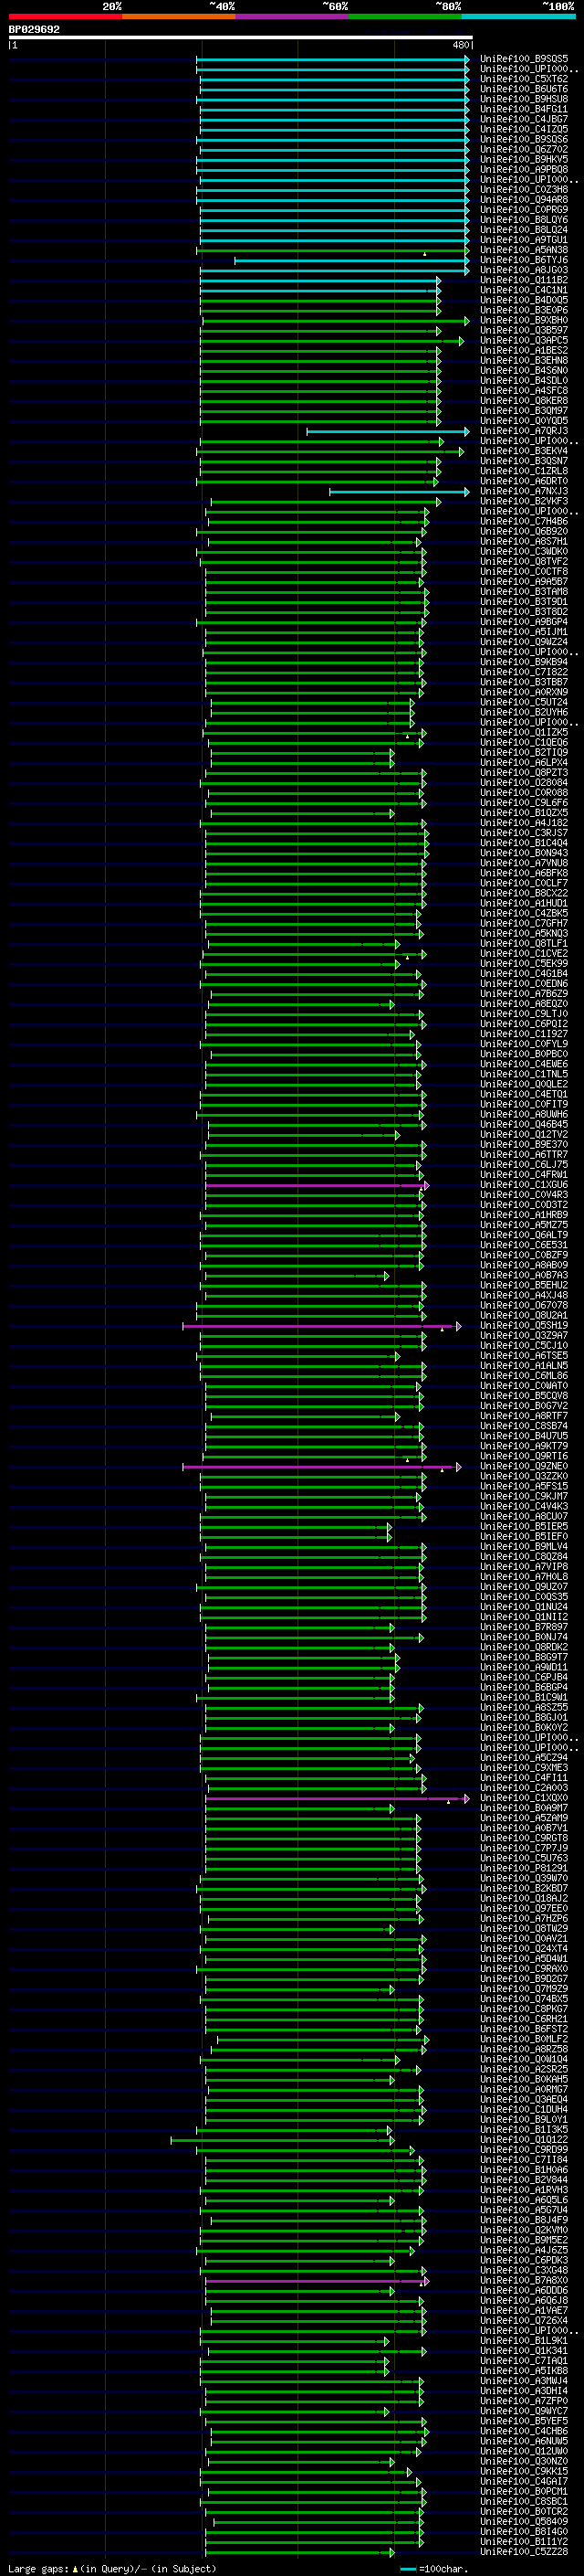Screen dimensions: 584x2576
Task: Click label UniRef100_A6TSE5
Action: pos(524,1356)
